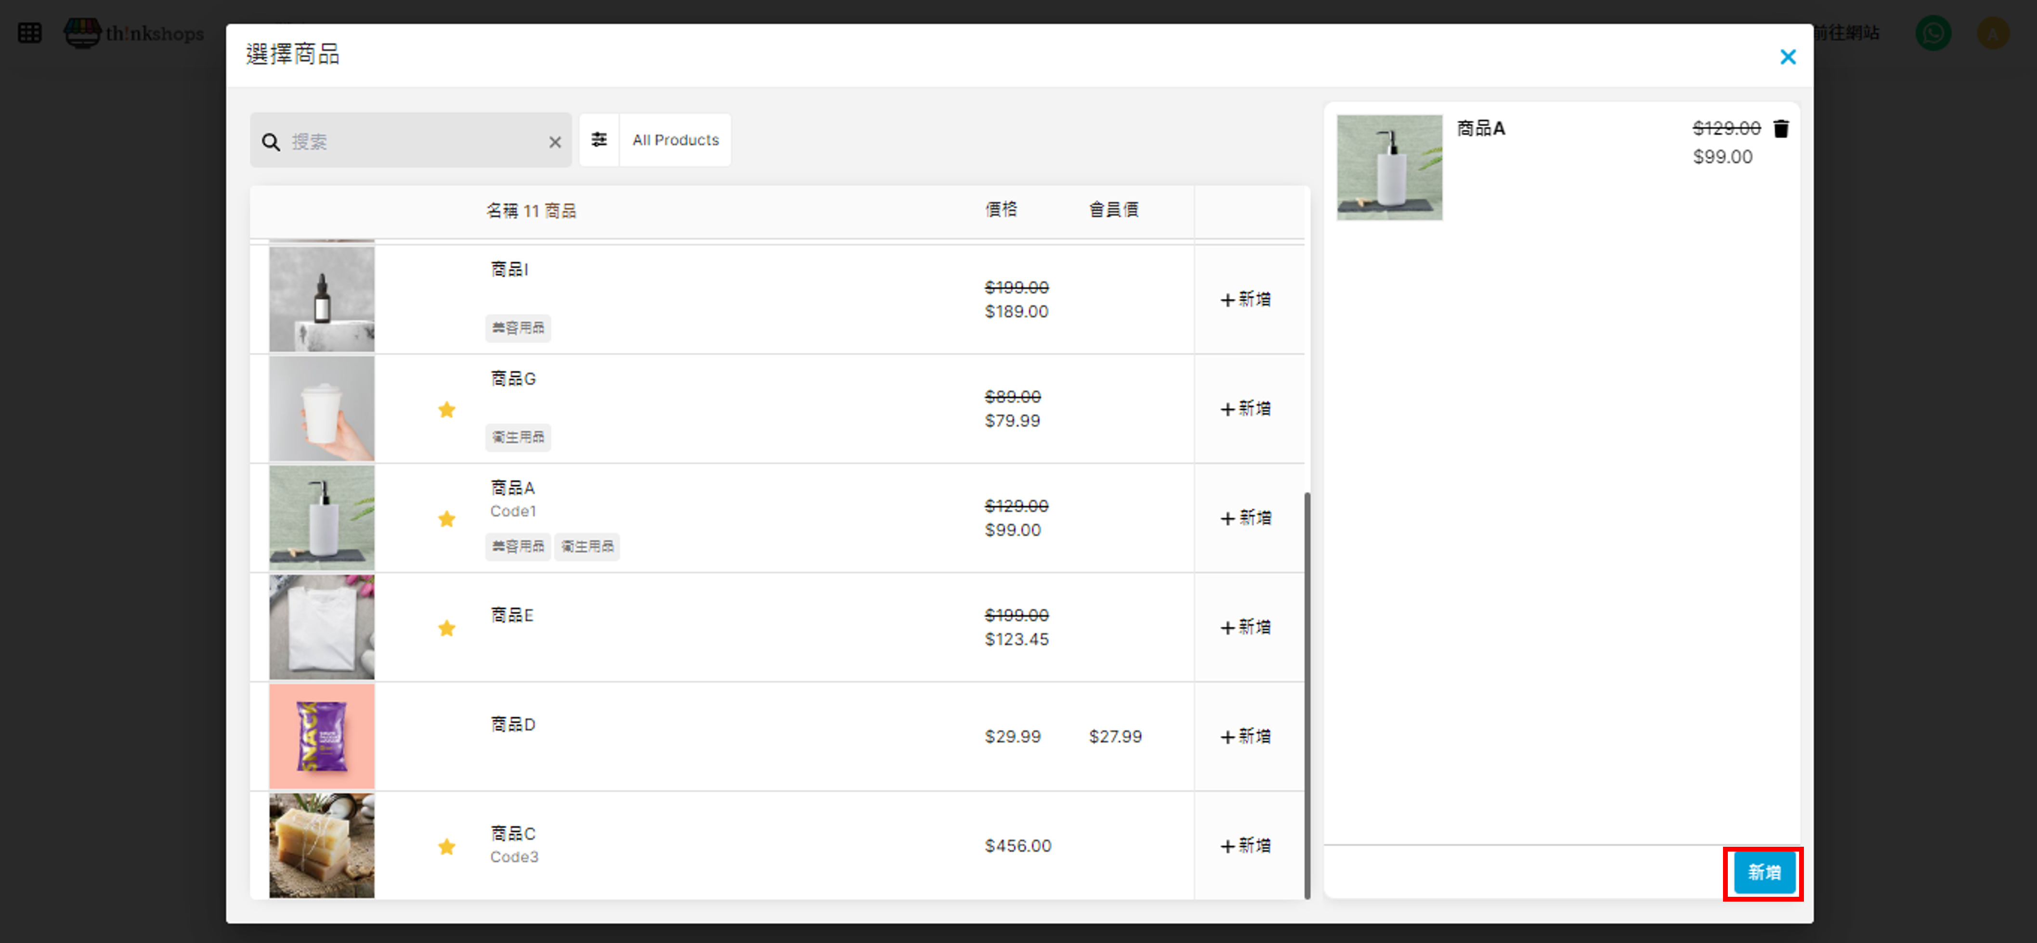
Task: Add 商品I with its 新增 button
Action: point(1245,299)
